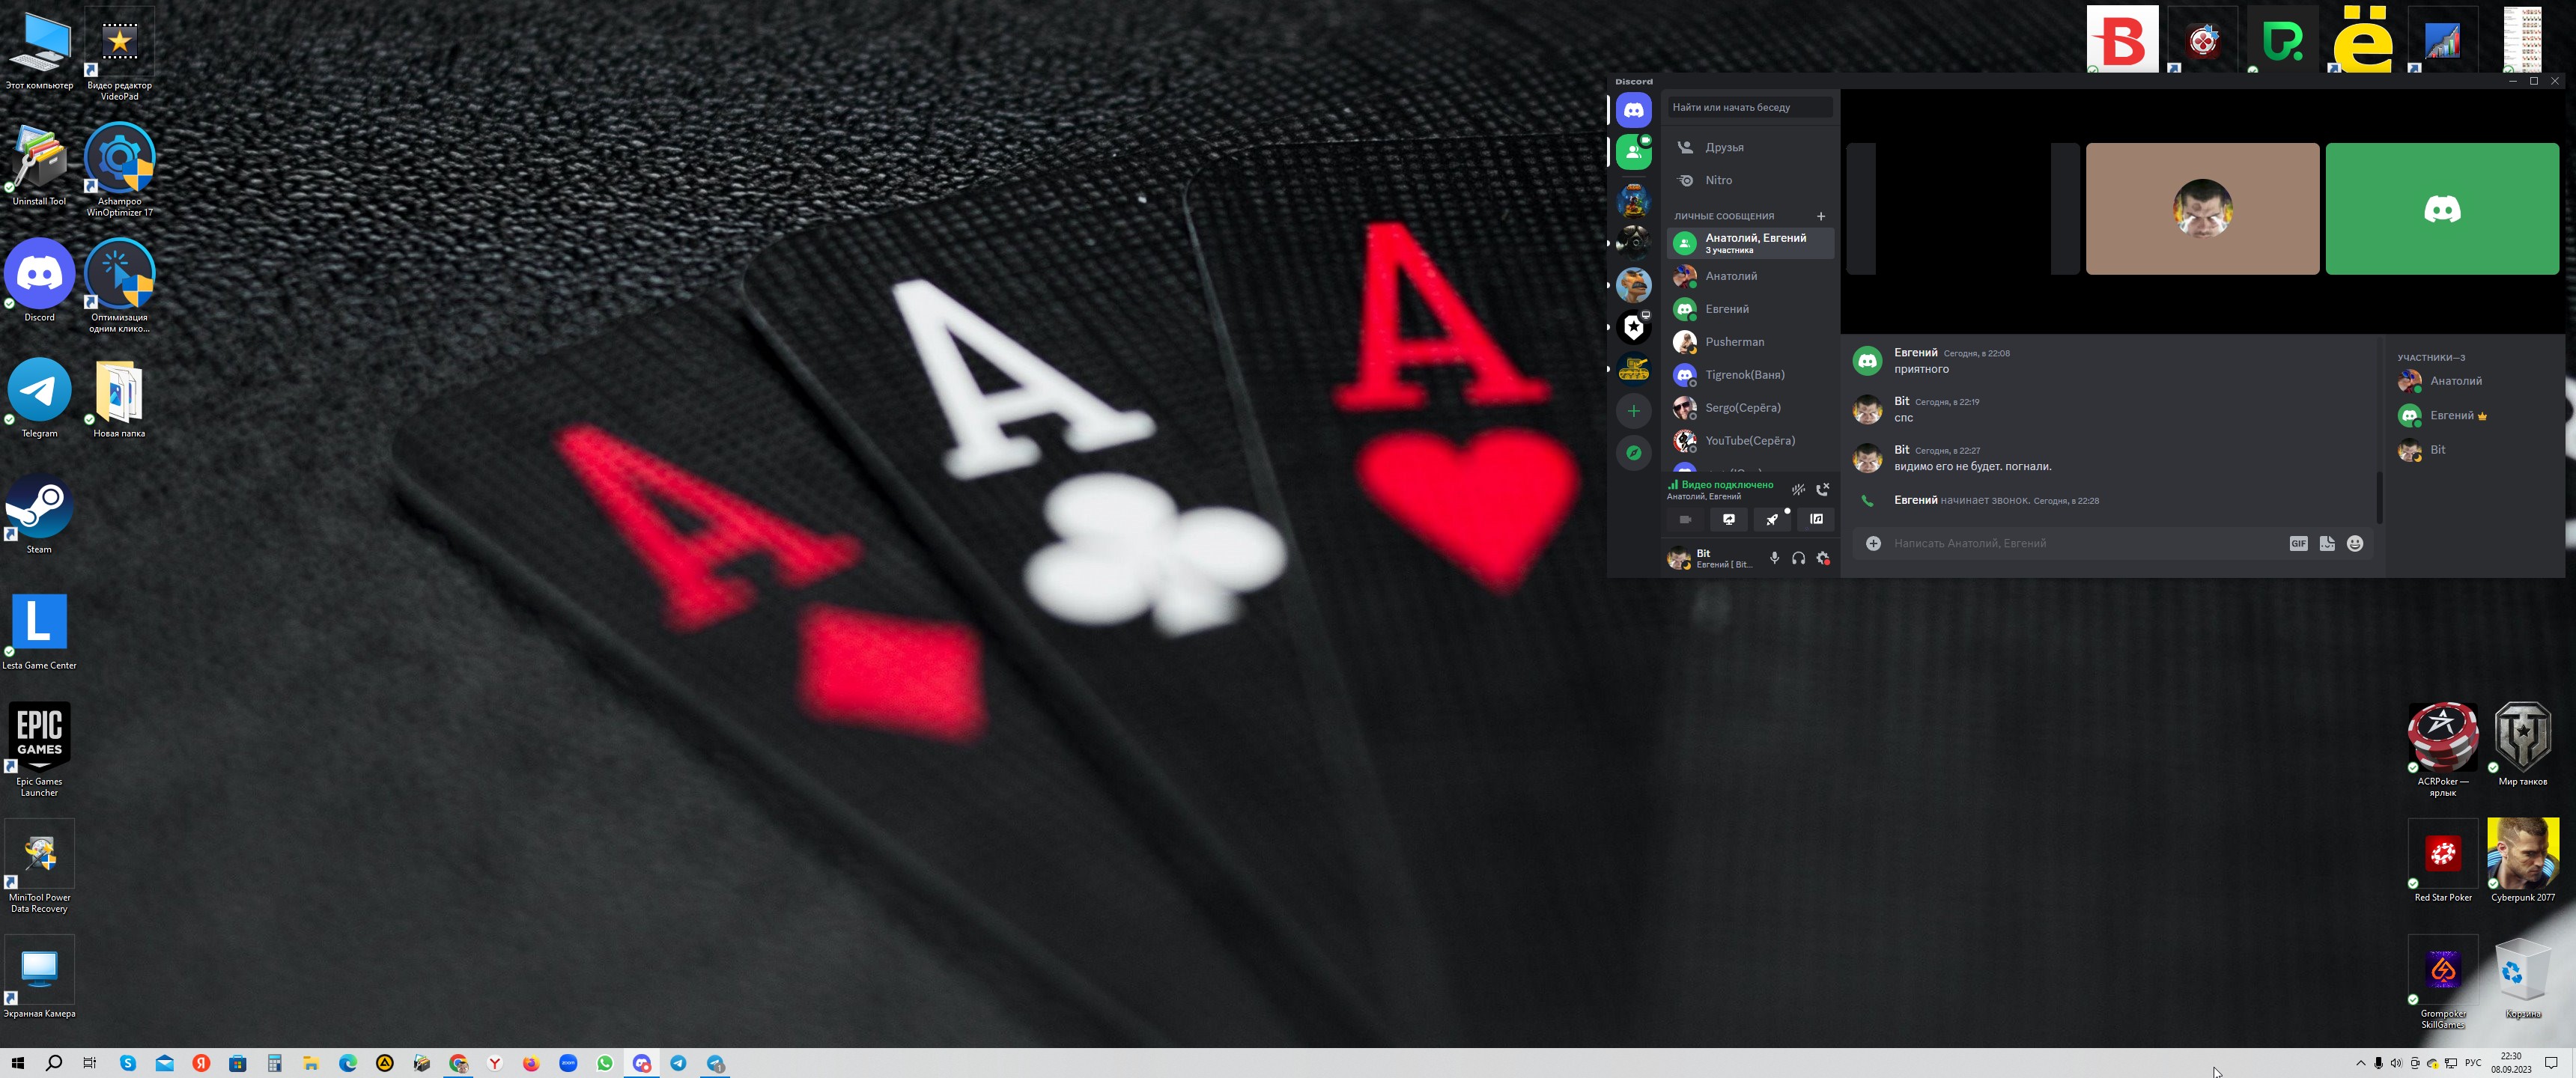The width and height of the screenshot is (2576, 1078).
Task: Open Windows Start menu
Action: click(x=17, y=1063)
